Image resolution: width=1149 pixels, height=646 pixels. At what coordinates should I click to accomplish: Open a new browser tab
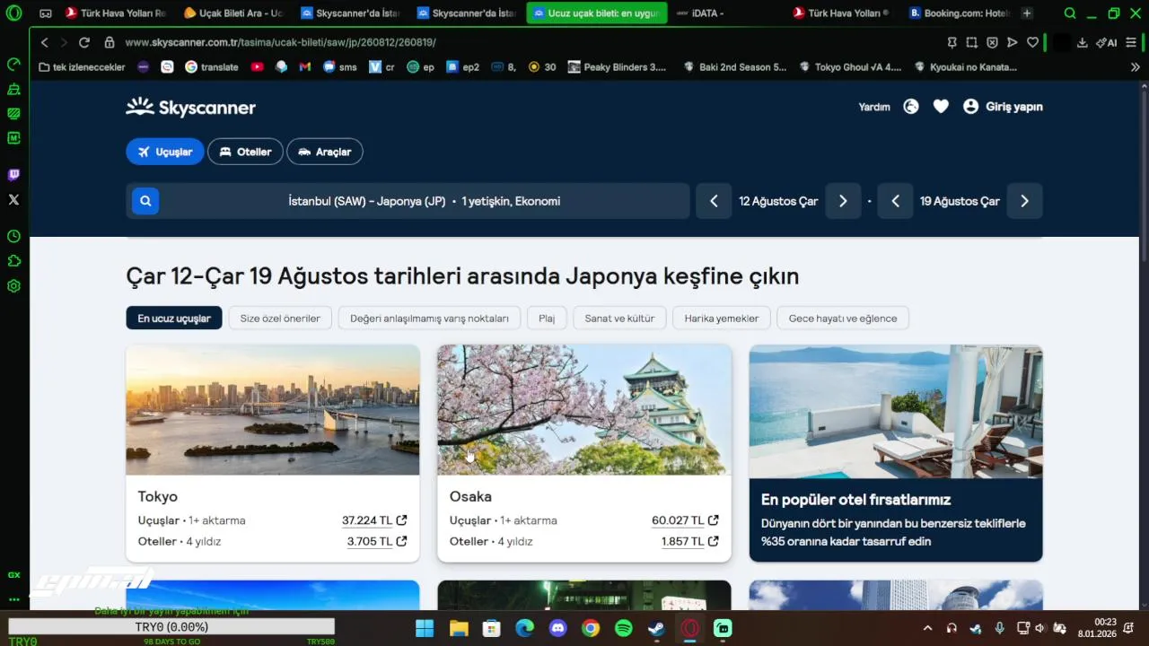pyautogui.click(x=1027, y=13)
